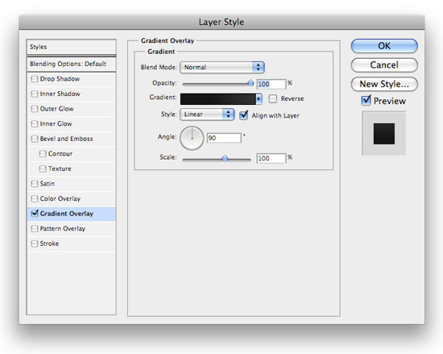Viewport: 443px width, 354px height.
Task: Enable the Inner Shadow checkbox
Action: [35, 94]
